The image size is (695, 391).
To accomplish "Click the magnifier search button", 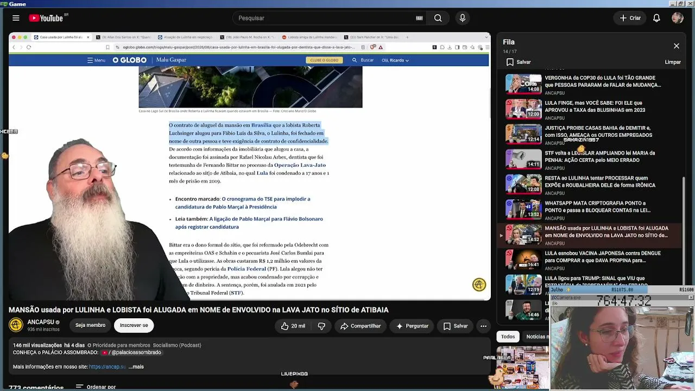I will coord(438,18).
